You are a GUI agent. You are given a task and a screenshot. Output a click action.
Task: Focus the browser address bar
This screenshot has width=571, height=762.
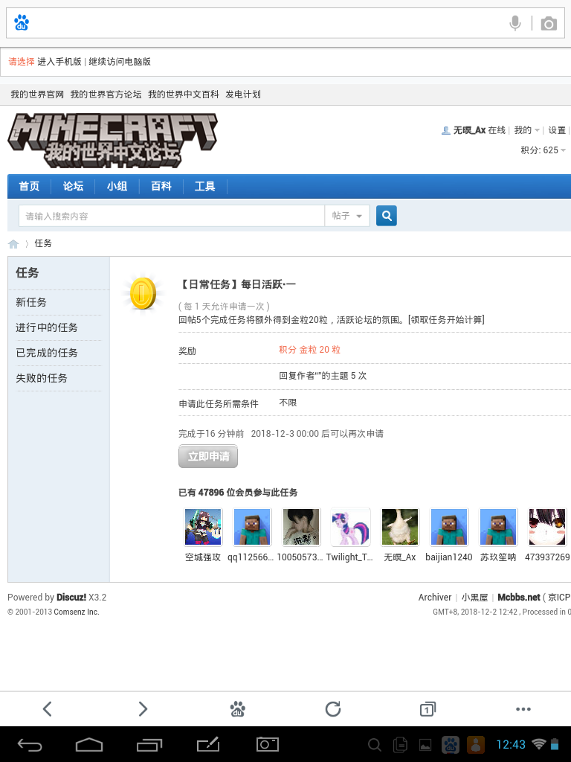(285, 23)
